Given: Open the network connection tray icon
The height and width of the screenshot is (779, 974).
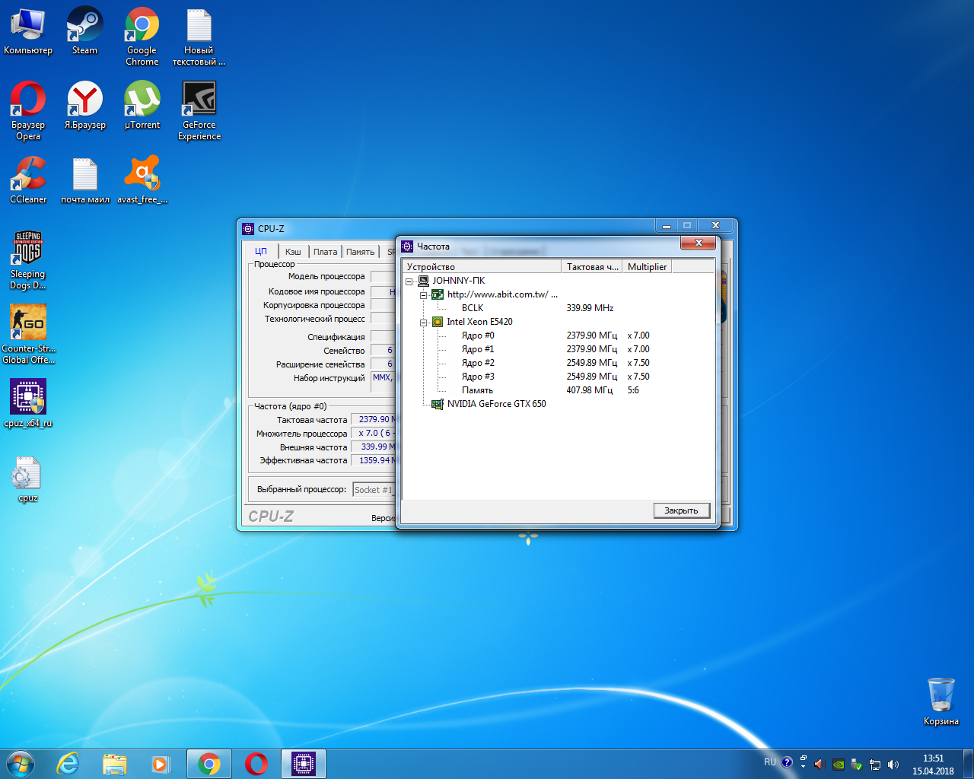Looking at the screenshot, I should pos(875,765).
